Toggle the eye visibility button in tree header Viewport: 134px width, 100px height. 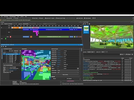click(20, 51)
